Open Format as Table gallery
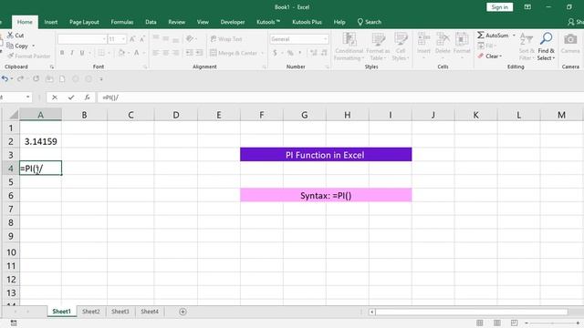 coord(378,46)
